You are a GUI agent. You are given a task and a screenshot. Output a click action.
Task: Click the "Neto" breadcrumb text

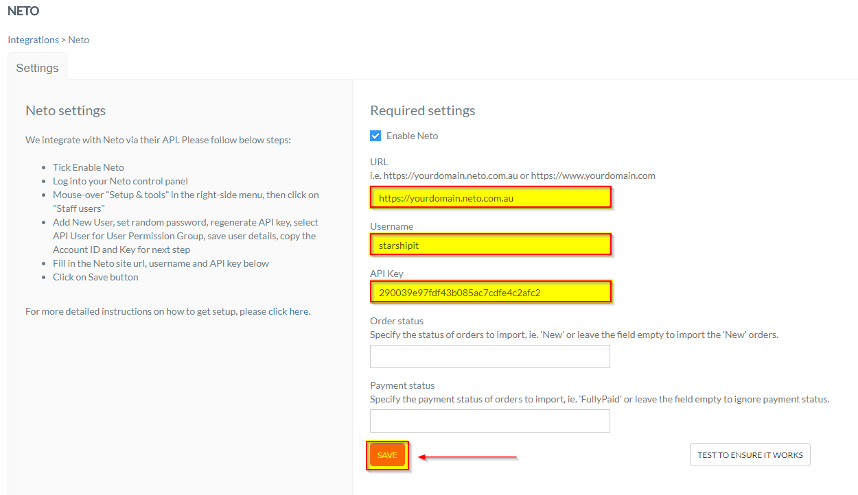point(79,40)
